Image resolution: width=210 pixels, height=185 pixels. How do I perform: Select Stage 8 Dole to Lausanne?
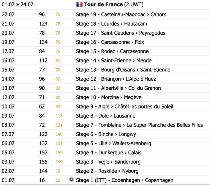pyautogui.click(x=105, y=116)
